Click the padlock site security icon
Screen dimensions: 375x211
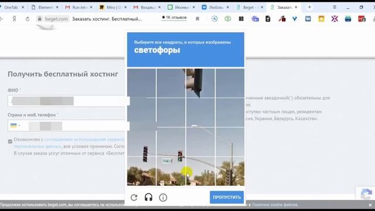pos(40,19)
